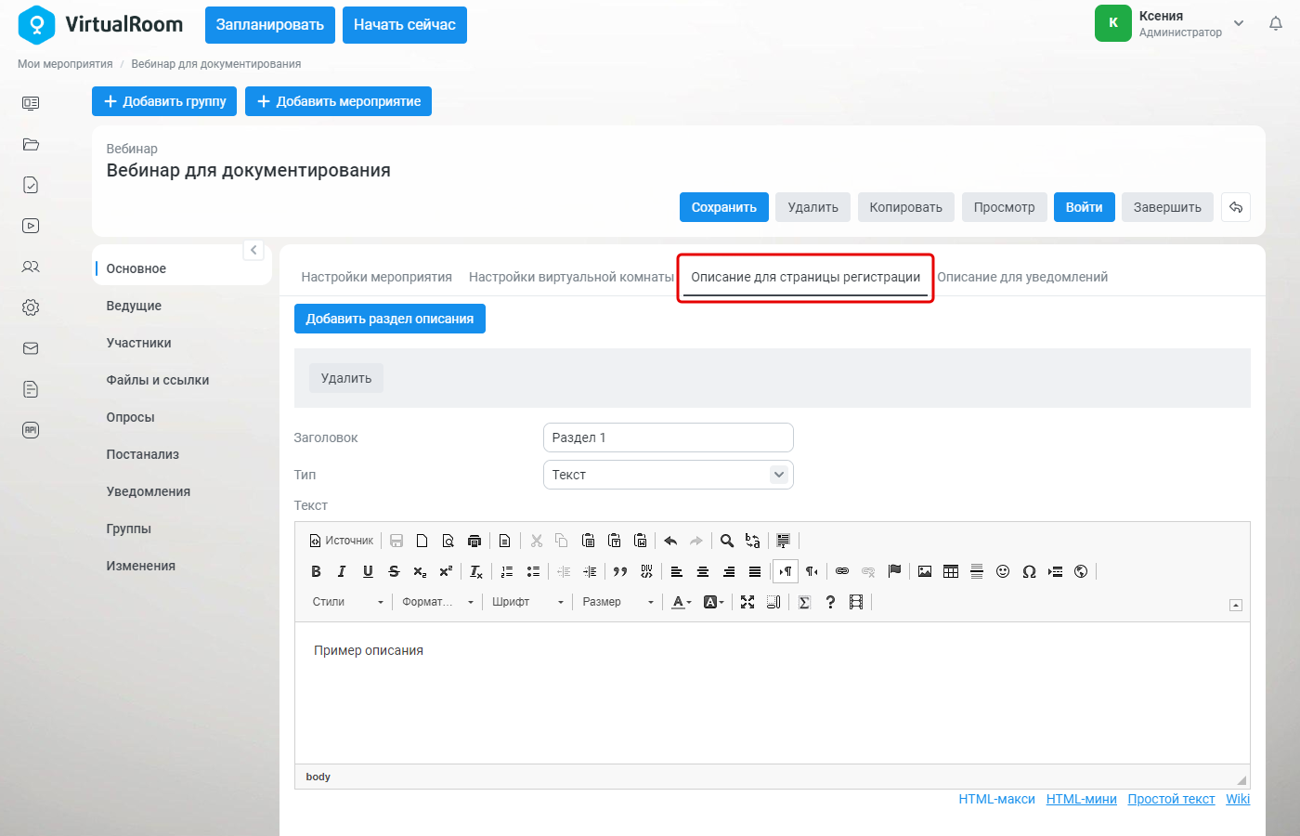The height and width of the screenshot is (836, 1300).
Task: Insert a block quote
Action: pyautogui.click(x=620, y=571)
